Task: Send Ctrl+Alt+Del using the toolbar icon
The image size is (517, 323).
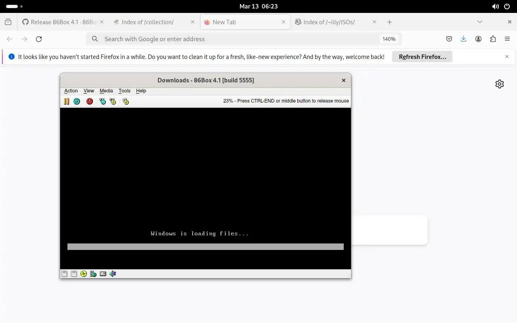Action: 103,101
